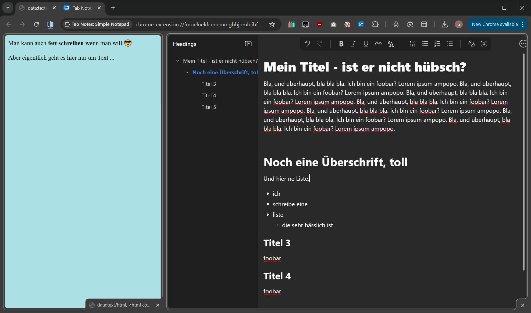Screen dimensions: 531x313
Task: Toggle italic formatting
Action: pos(354,44)
